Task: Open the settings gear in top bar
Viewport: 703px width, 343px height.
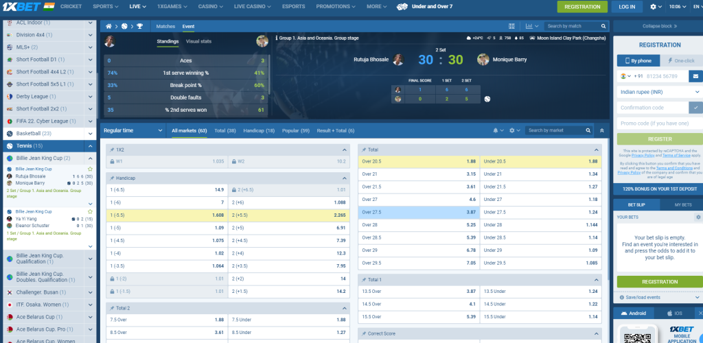Action: 654,7
